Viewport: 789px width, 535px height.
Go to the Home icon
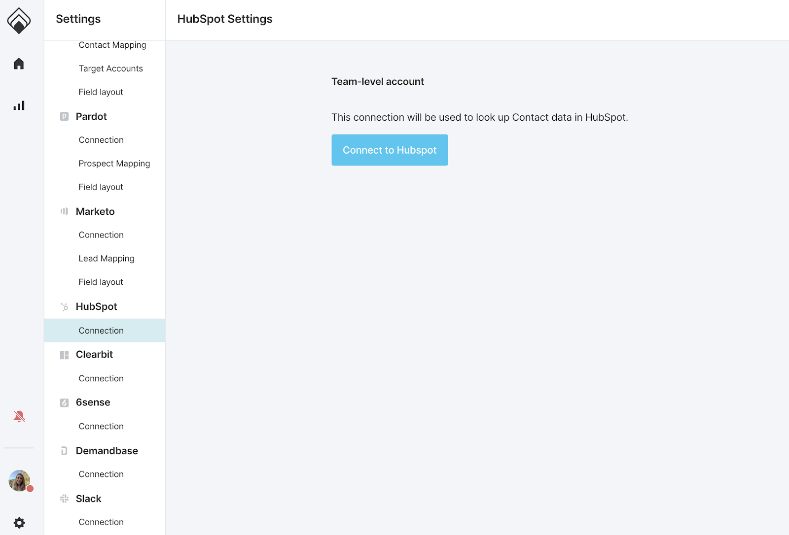(19, 64)
